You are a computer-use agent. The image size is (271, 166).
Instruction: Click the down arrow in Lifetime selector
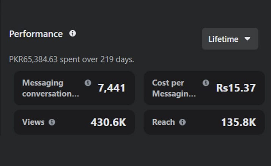(247, 39)
